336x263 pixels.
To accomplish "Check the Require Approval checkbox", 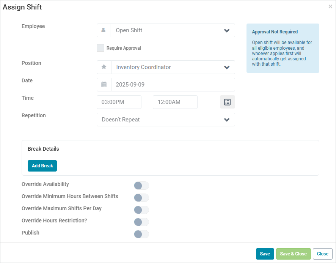I will [x=100, y=48].
